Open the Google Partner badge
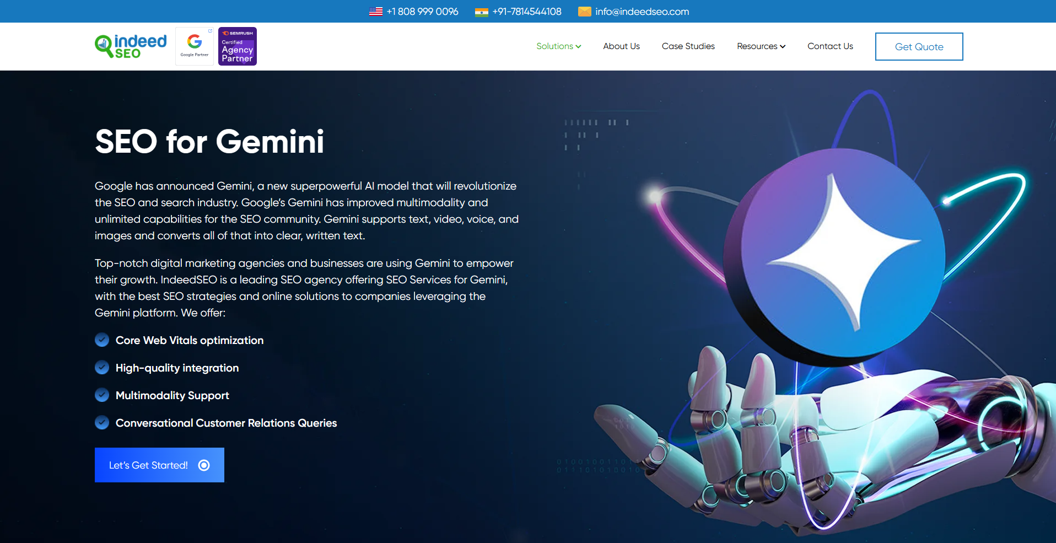This screenshot has width=1056, height=543. tap(195, 46)
